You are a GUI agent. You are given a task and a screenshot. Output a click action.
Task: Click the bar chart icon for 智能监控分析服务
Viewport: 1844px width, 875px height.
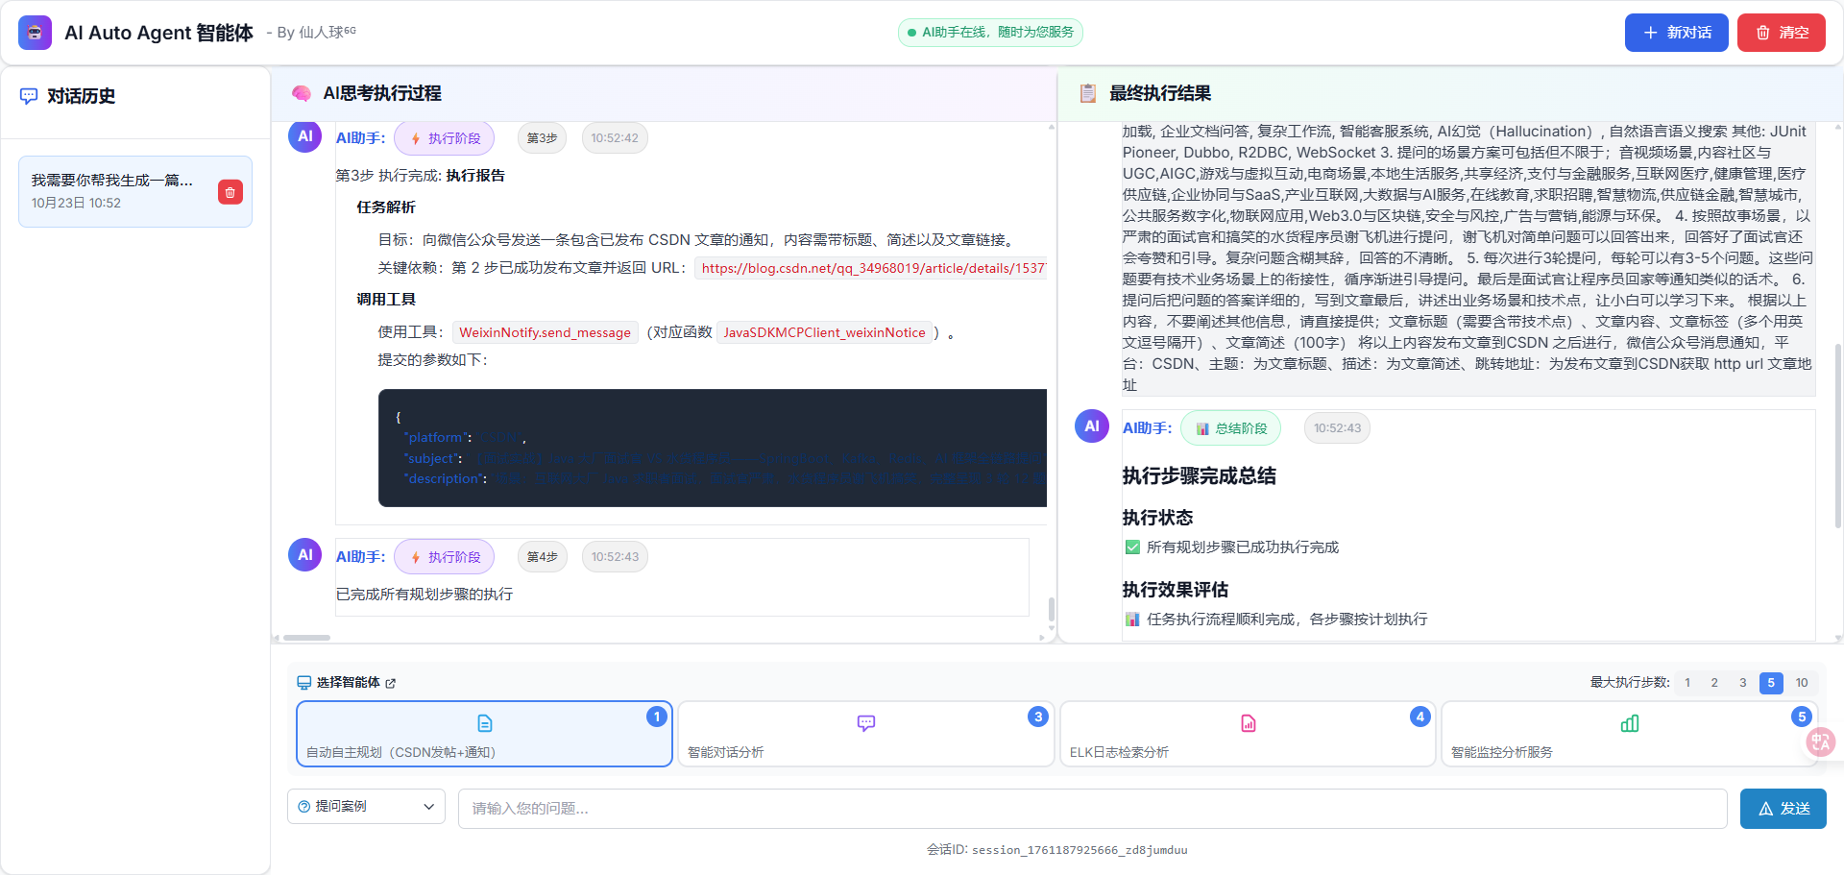pyautogui.click(x=1629, y=723)
